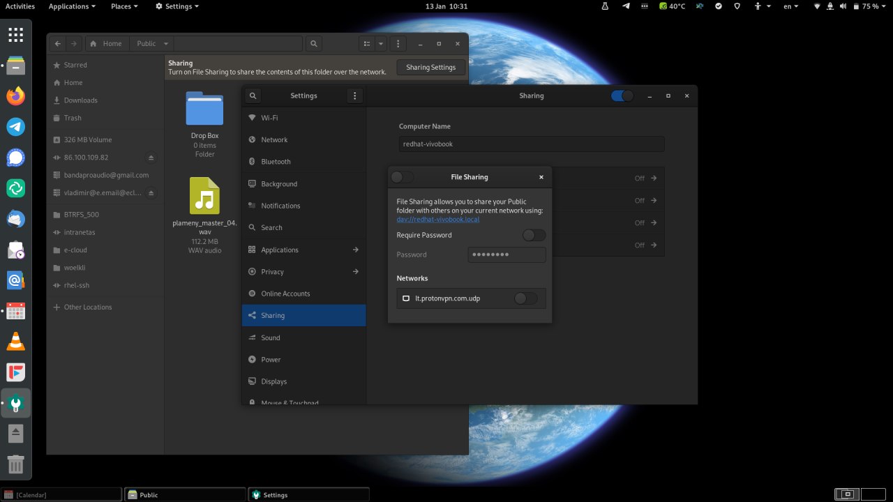Click the flask icon in the top bar

[x=606, y=6]
